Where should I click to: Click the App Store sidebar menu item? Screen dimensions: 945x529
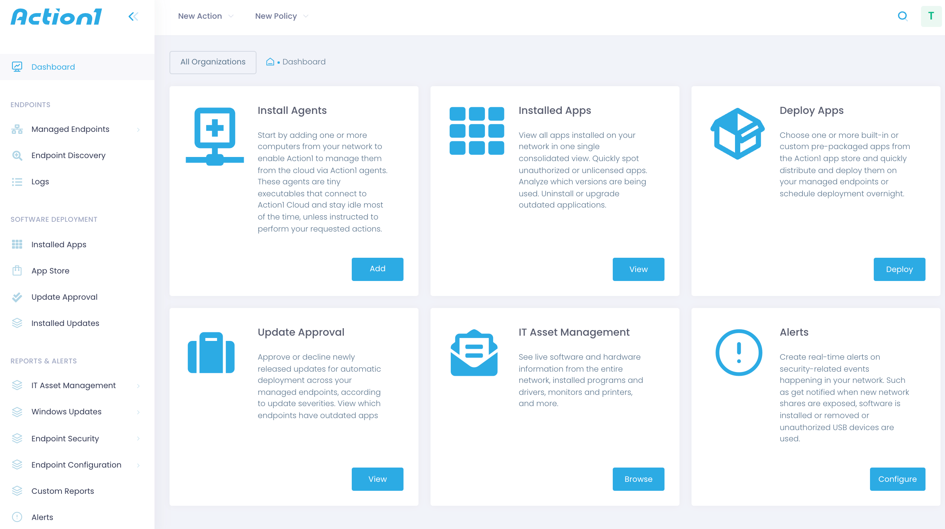(x=50, y=271)
